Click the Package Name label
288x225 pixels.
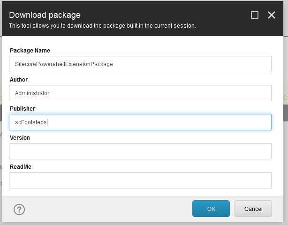[x=30, y=51]
